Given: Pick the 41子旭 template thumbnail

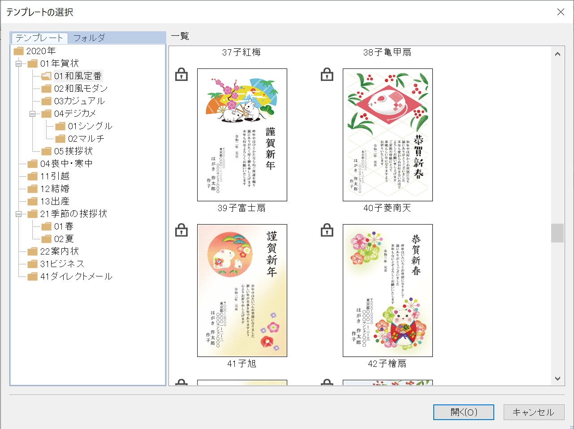Looking at the screenshot, I should coord(242,290).
